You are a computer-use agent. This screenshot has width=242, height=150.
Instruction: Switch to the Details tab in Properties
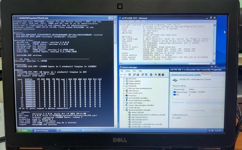[197, 74]
